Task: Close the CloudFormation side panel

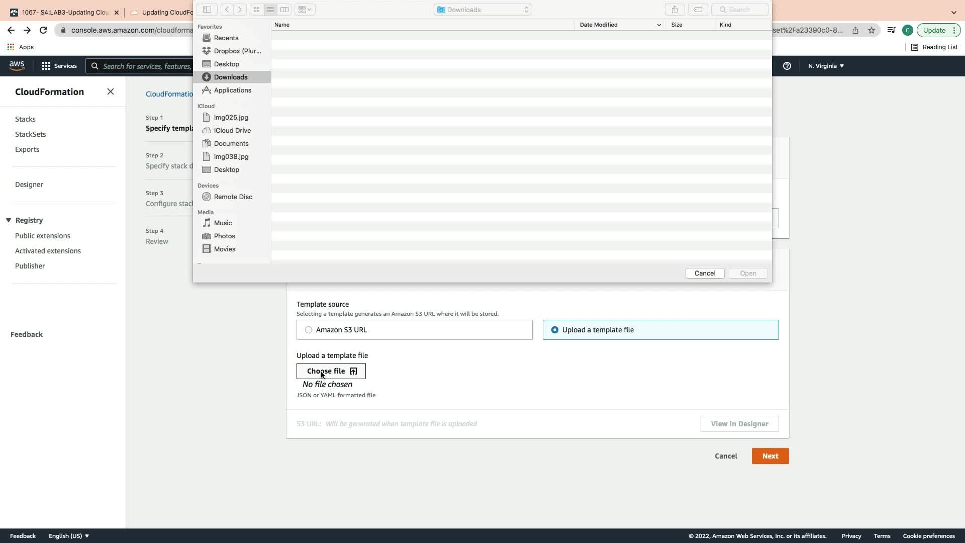Action: pyautogui.click(x=111, y=92)
